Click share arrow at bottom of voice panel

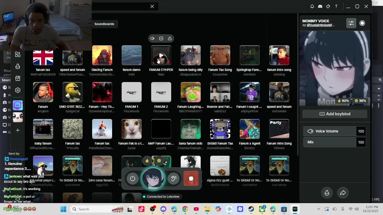click(343, 193)
